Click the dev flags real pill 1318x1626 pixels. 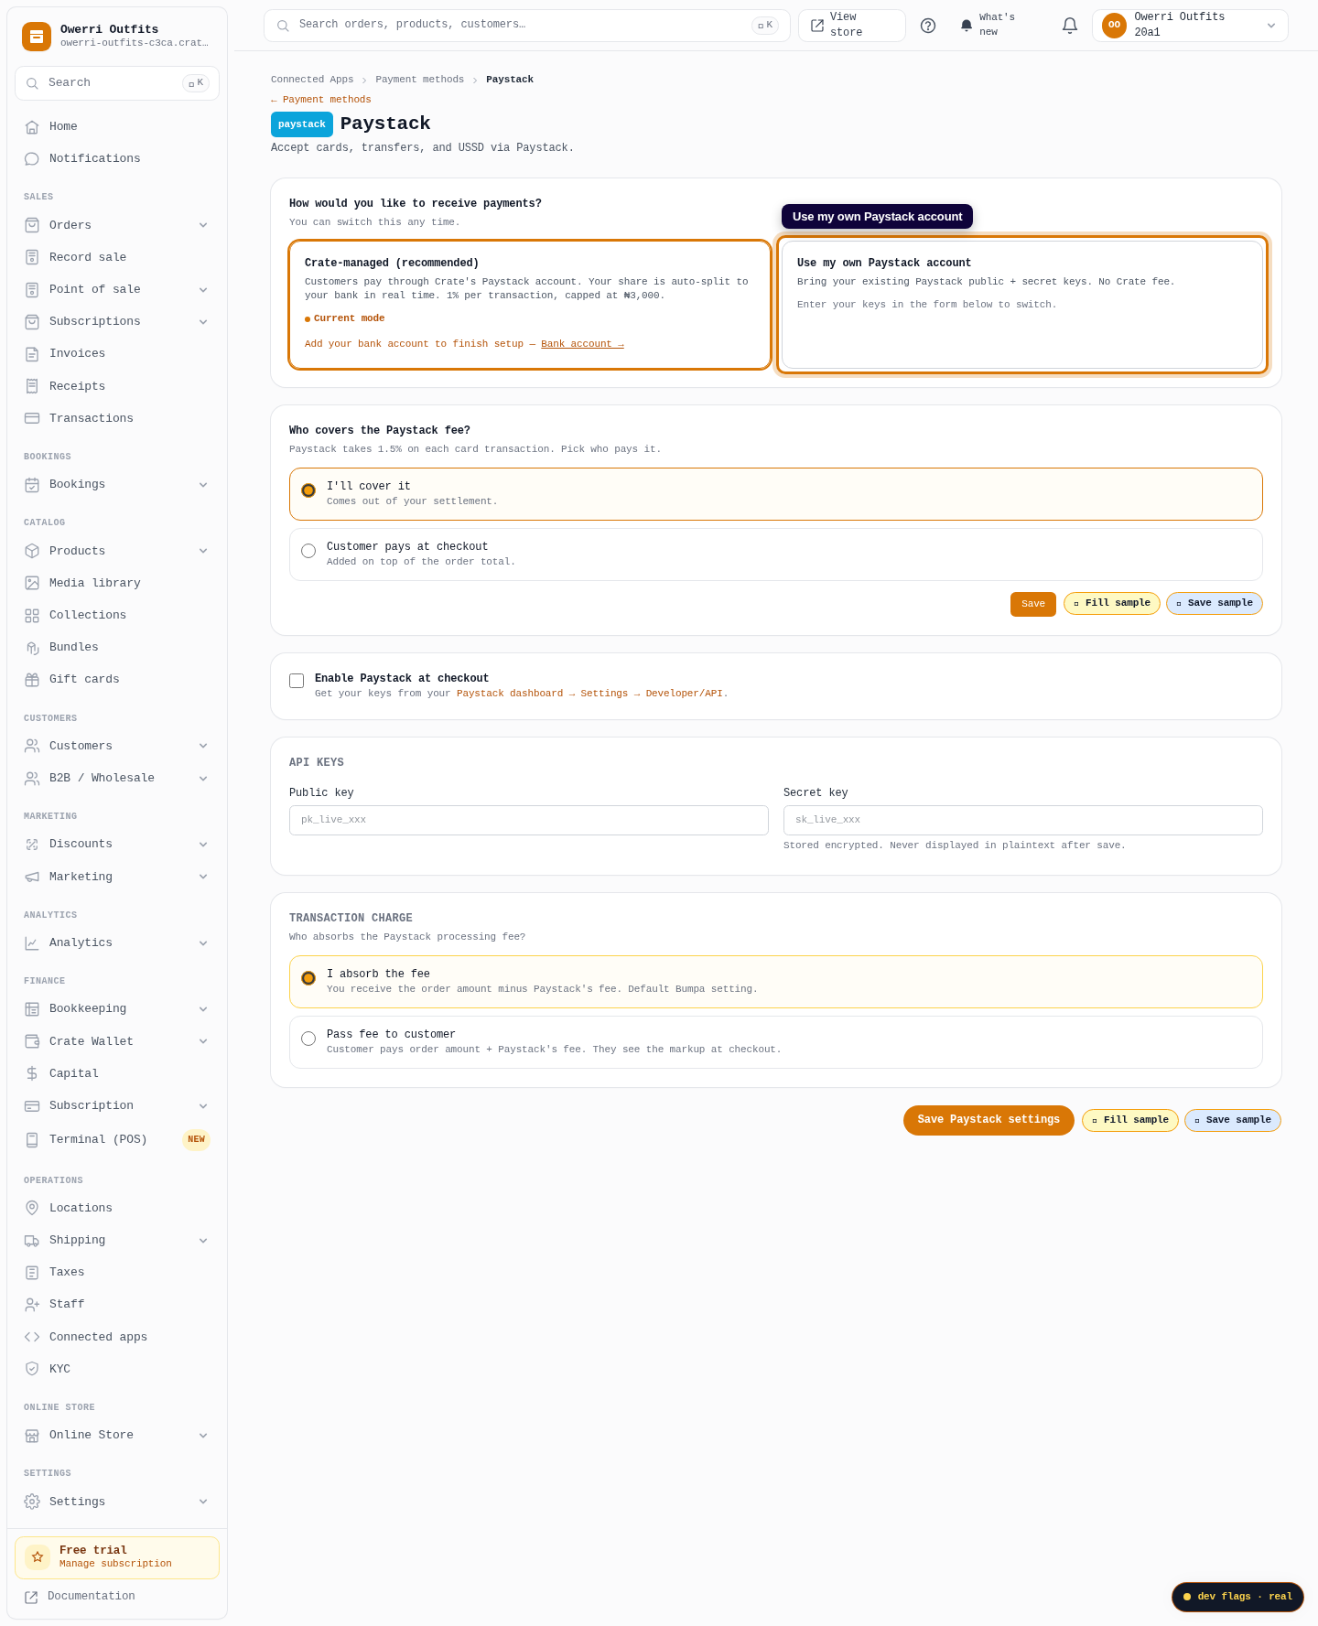pyautogui.click(x=1237, y=1597)
